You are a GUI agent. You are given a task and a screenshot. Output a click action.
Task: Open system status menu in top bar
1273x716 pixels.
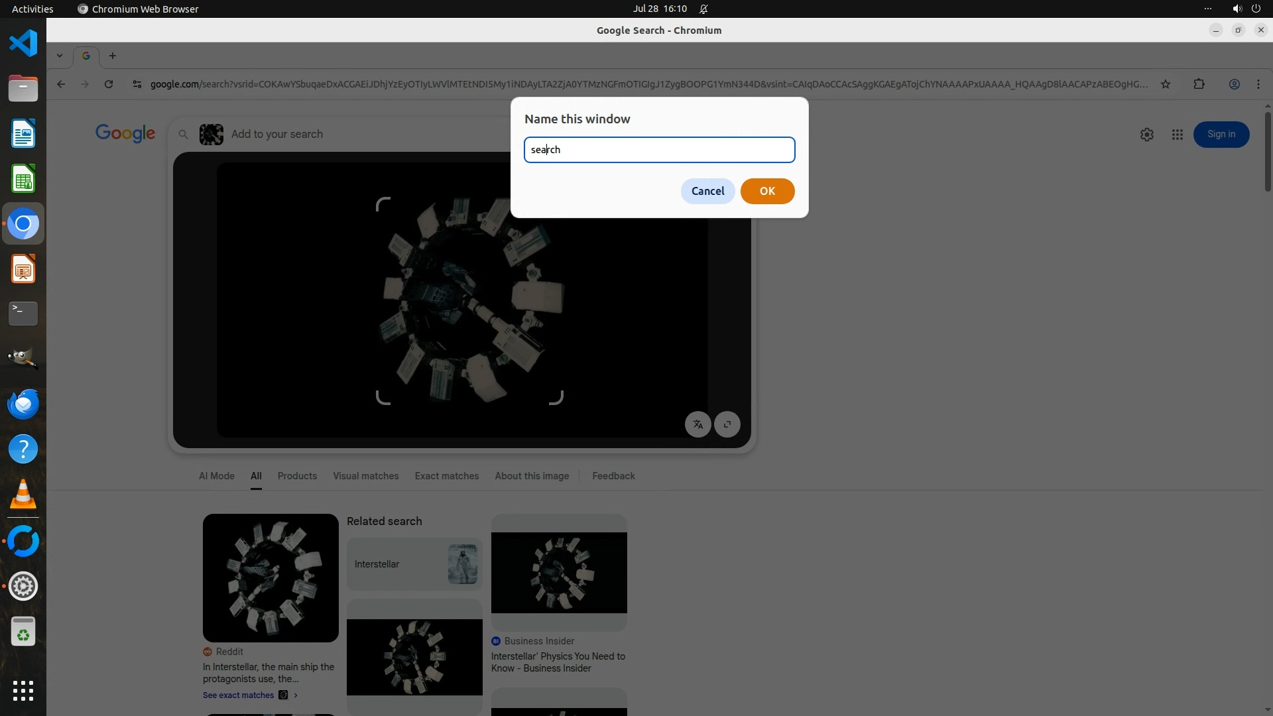tap(1245, 9)
